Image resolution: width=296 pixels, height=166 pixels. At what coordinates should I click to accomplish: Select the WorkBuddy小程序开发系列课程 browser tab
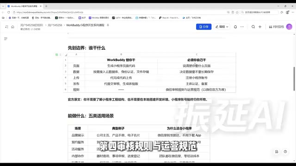[25, 6]
